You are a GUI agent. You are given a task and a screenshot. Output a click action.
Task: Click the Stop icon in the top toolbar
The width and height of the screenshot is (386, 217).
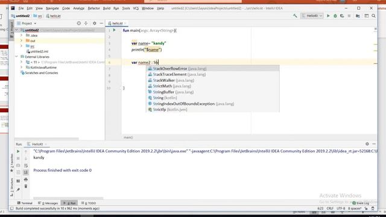tap(349, 16)
